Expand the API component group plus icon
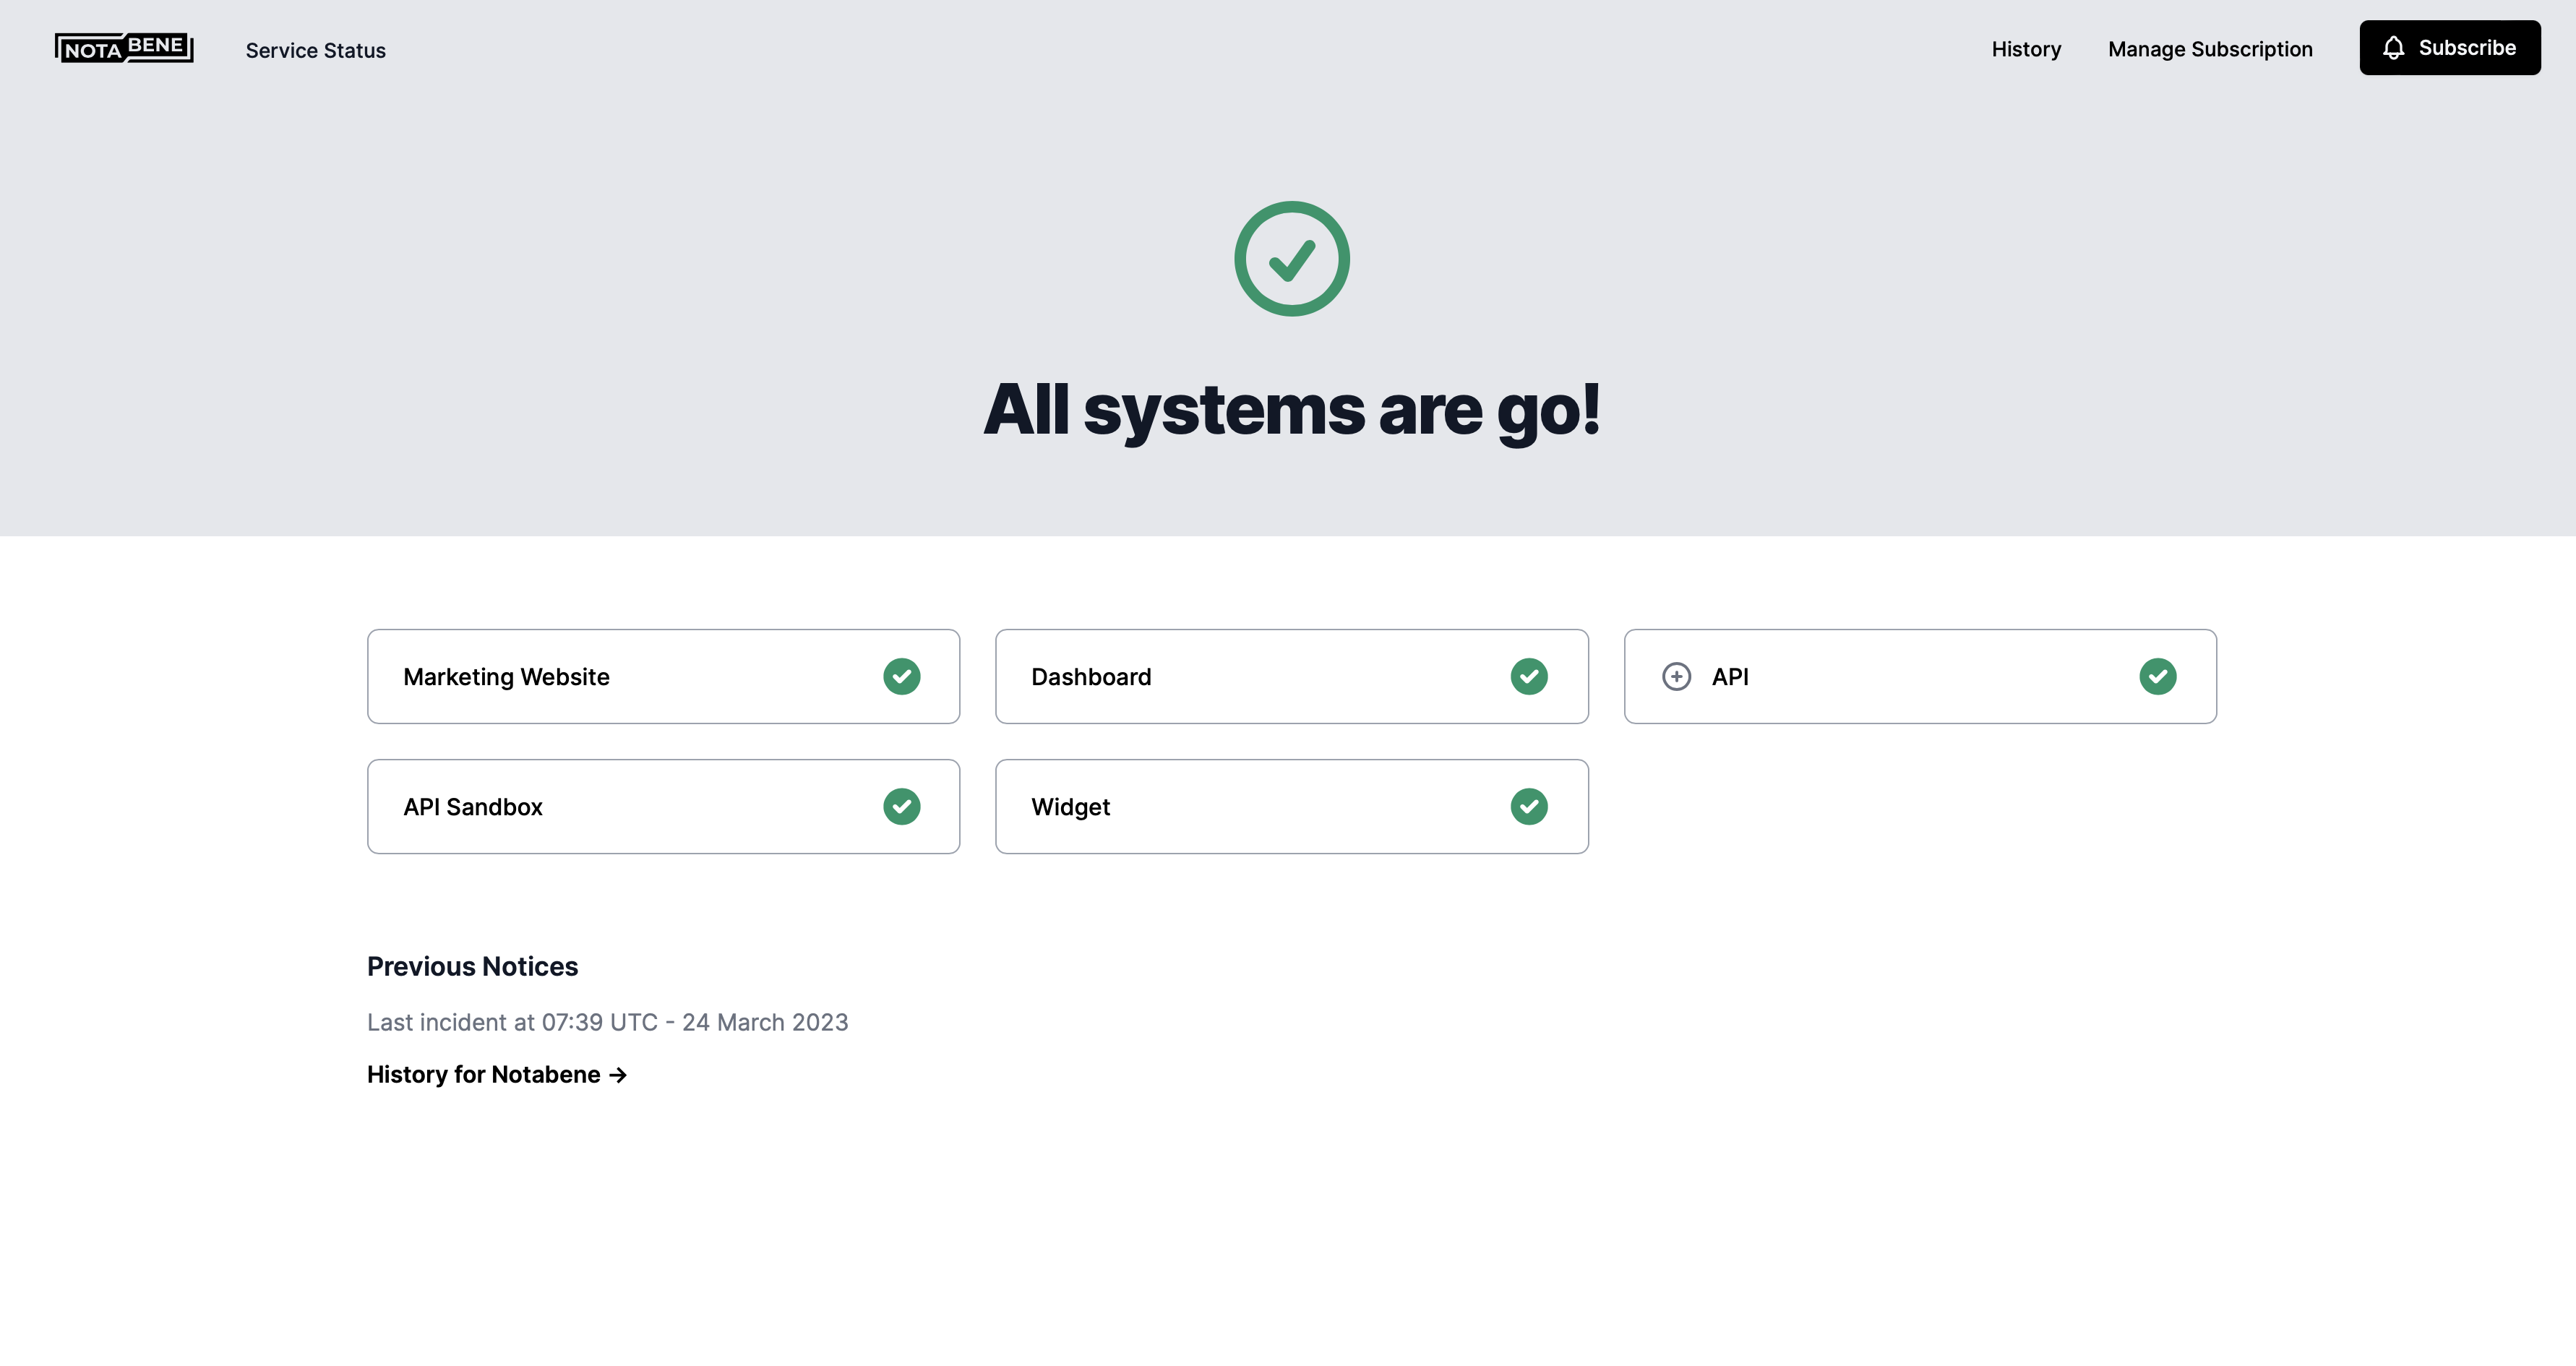 (1676, 677)
